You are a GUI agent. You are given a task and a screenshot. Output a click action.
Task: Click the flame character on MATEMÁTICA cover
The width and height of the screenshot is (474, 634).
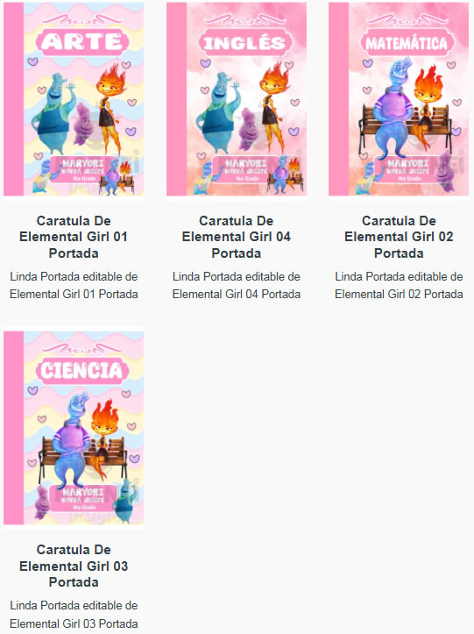click(x=428, y=107)
